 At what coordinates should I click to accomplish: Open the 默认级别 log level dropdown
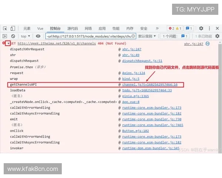[x=147, y=36]
